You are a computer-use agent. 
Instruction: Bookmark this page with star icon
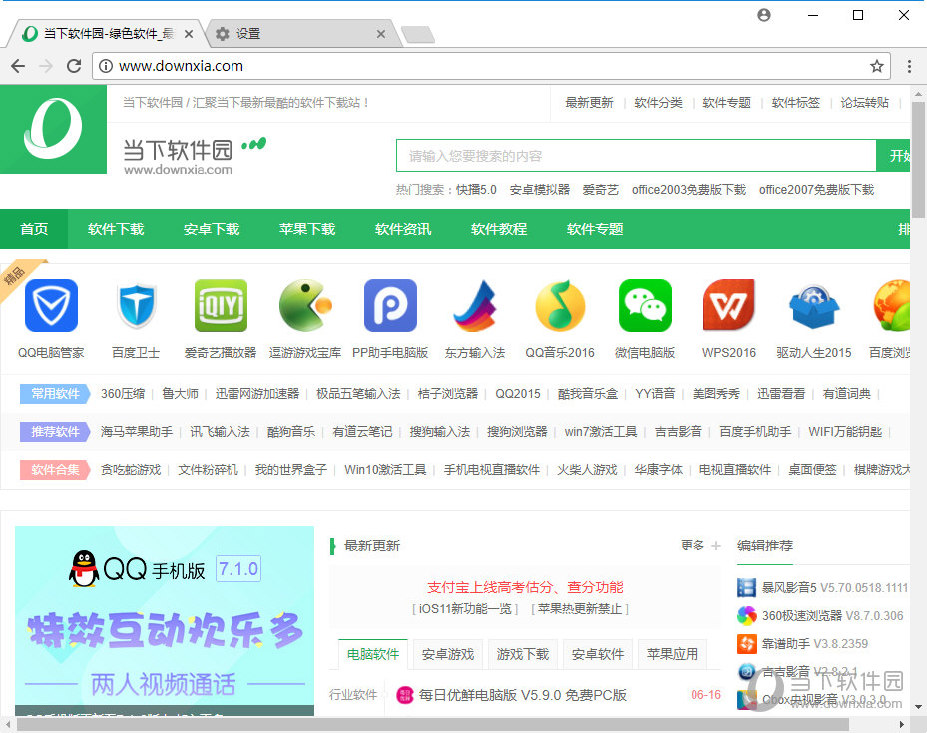[877, 66]
